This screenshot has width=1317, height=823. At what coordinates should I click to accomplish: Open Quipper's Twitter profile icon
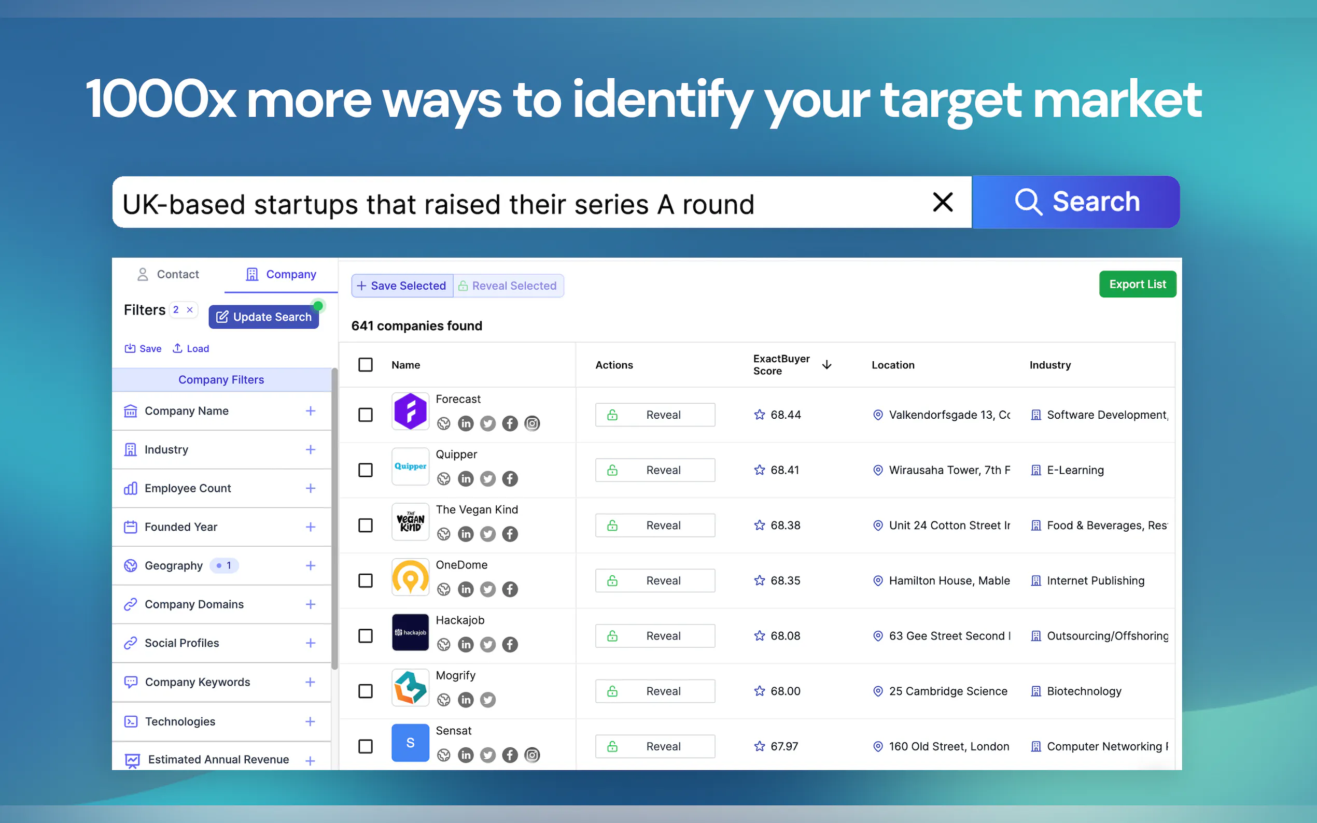tap(488, 478)
